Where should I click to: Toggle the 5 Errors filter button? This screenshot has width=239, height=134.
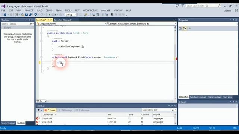point(50,110)
